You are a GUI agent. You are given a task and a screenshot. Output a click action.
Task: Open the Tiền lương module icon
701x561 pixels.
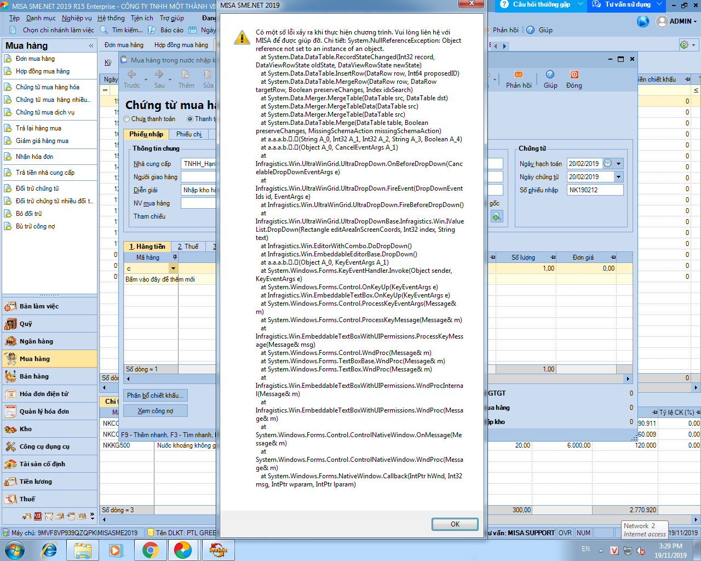tap(10, 482)
